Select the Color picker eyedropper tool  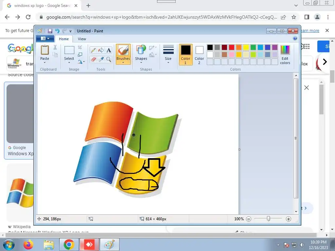(101, 59)
